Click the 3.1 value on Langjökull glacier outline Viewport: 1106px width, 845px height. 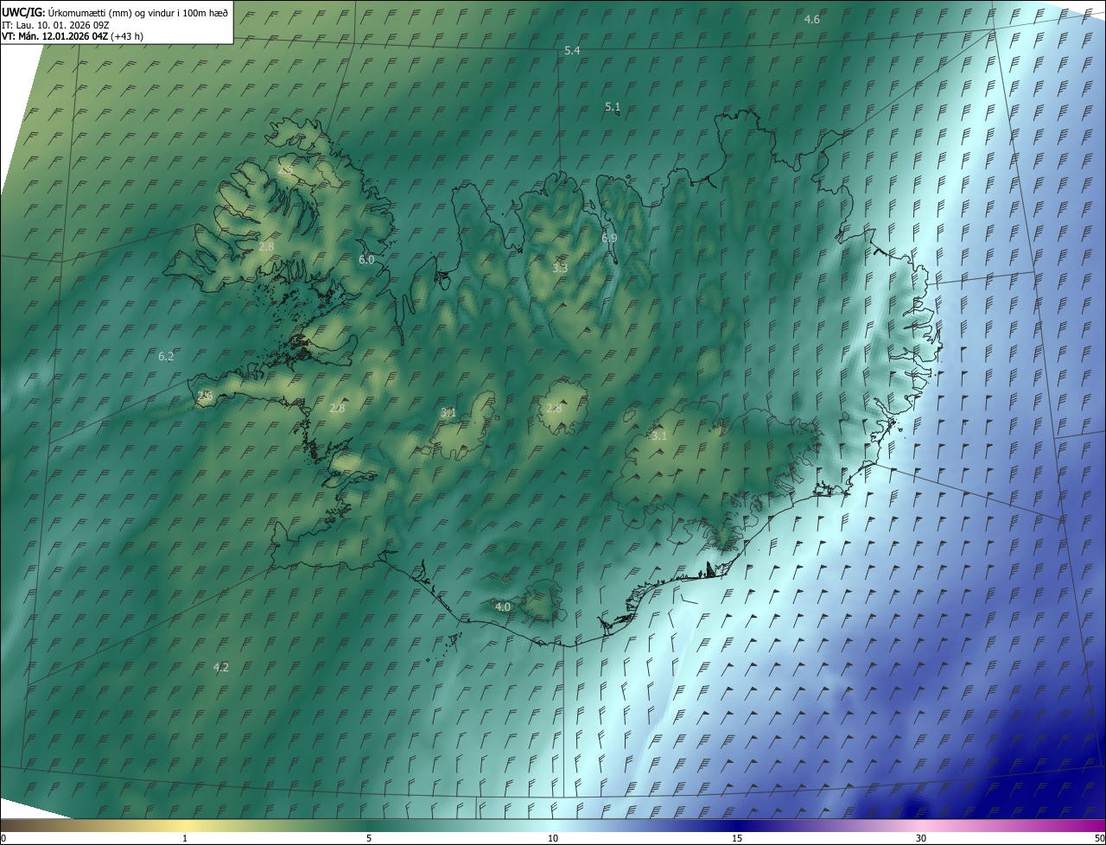pos(448,413)
